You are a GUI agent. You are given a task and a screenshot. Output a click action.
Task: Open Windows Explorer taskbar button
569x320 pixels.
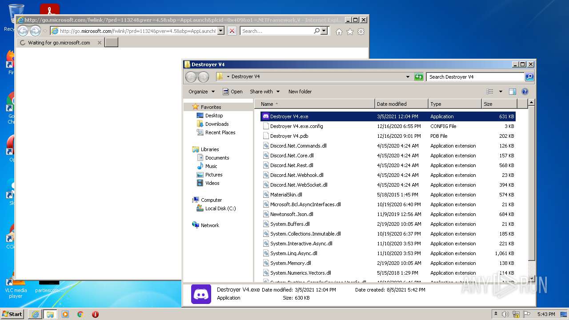[x=50, y=314]
